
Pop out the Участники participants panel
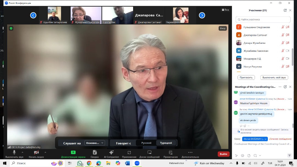285,10
